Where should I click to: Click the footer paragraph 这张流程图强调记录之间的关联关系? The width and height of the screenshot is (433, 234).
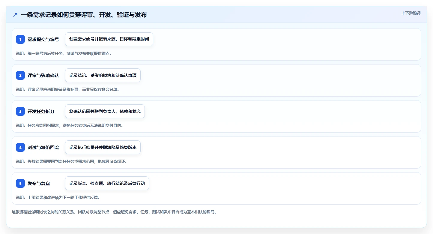pos(114,212)
